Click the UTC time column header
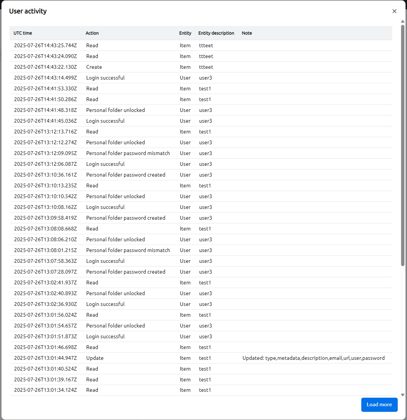407x420 pixels. pos(23,33)
